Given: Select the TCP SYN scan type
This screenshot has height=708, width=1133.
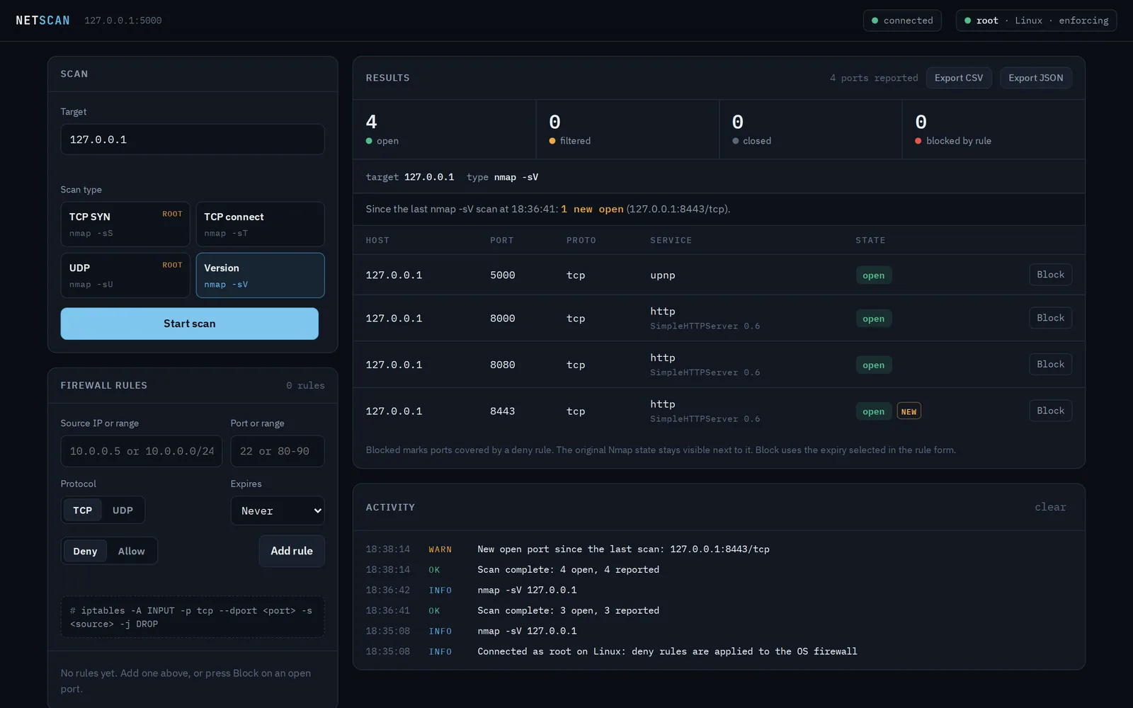Looking at the screenshot, I should [125, 224].
